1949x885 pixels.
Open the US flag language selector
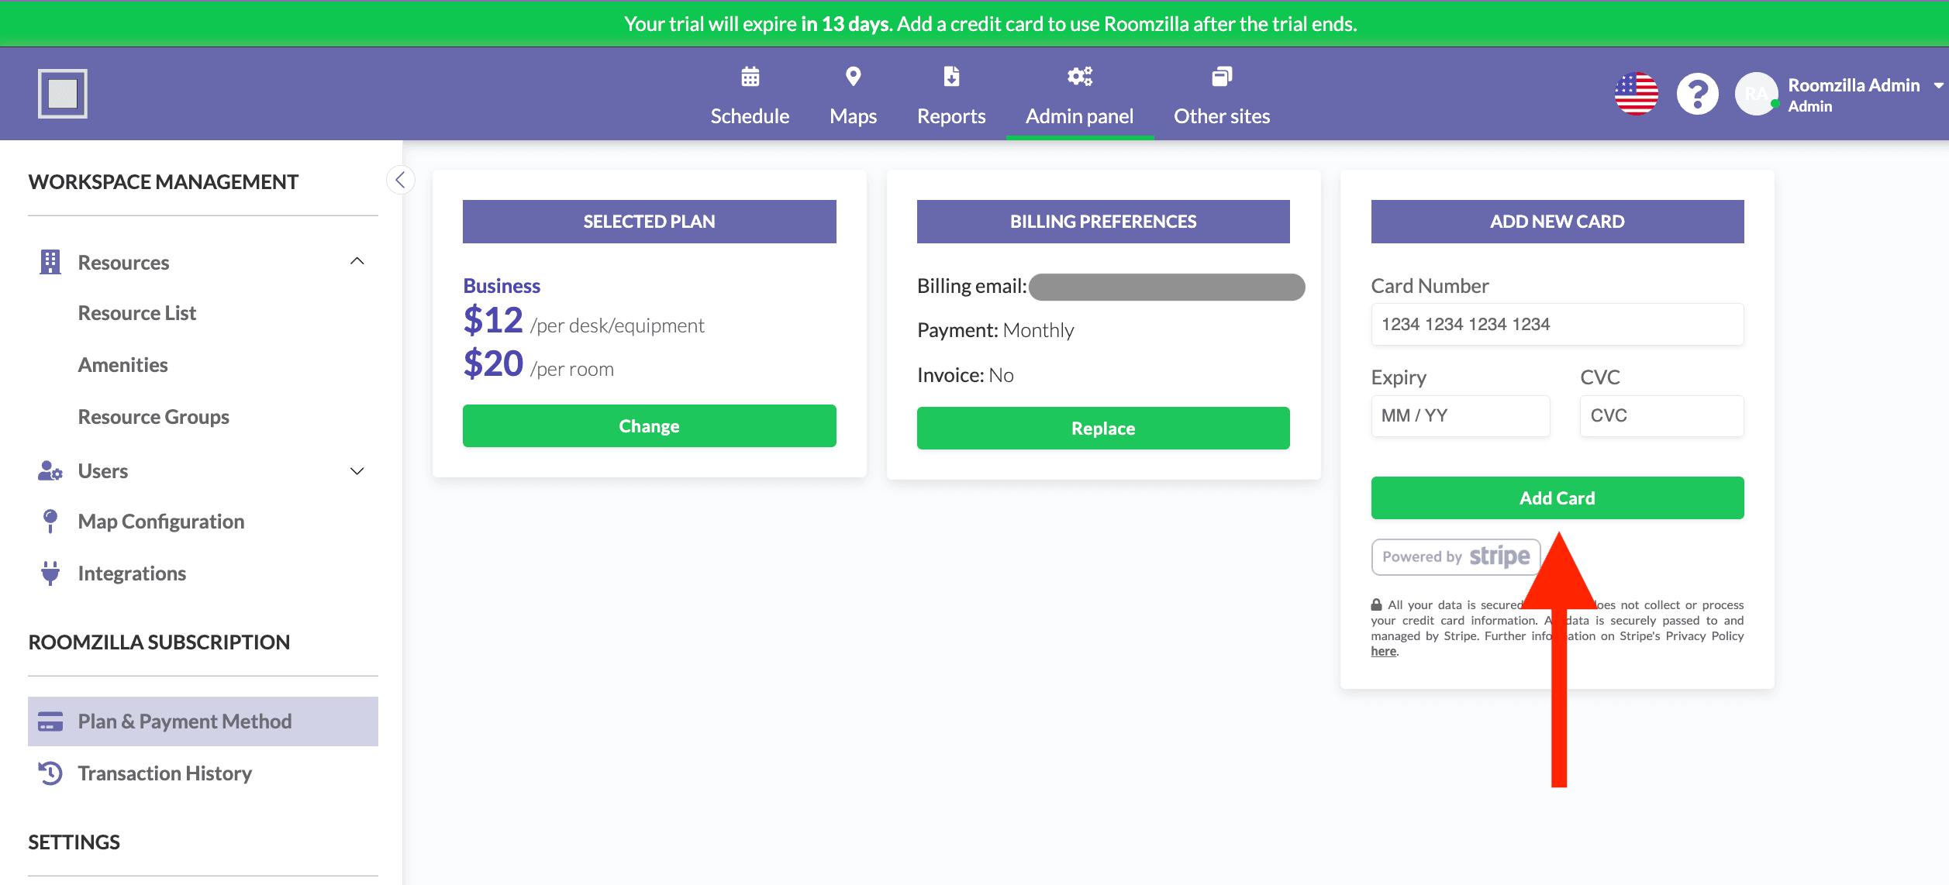coord(1636,95)
